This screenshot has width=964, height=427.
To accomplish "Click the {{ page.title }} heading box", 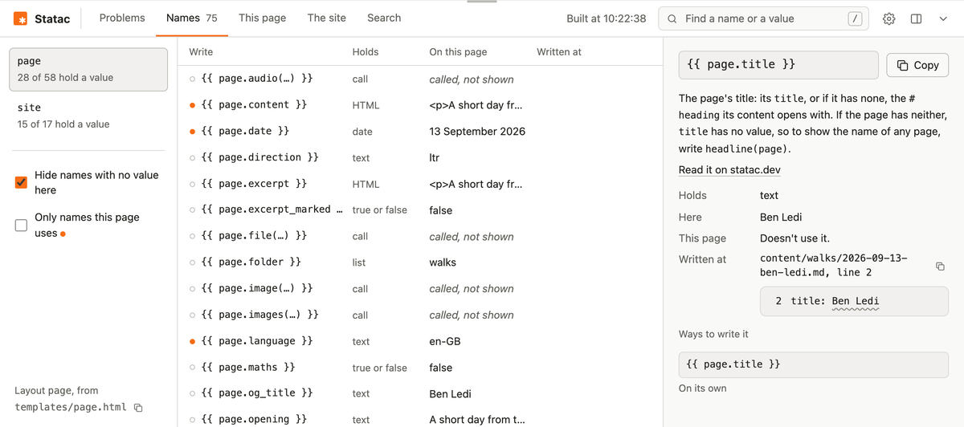I will (x=778, y=65).
